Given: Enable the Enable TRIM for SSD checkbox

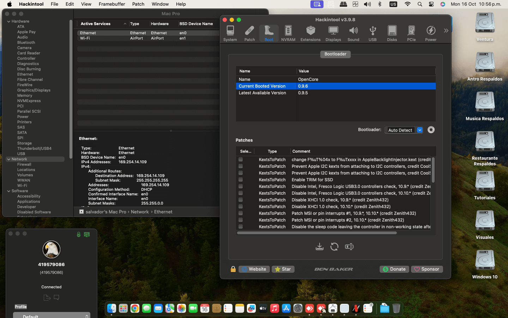Looking at the screenshot, I should (241, 179).
